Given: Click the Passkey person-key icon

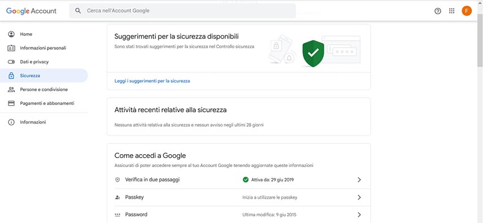Looking at the screenshot, I should tap(118, 198).
